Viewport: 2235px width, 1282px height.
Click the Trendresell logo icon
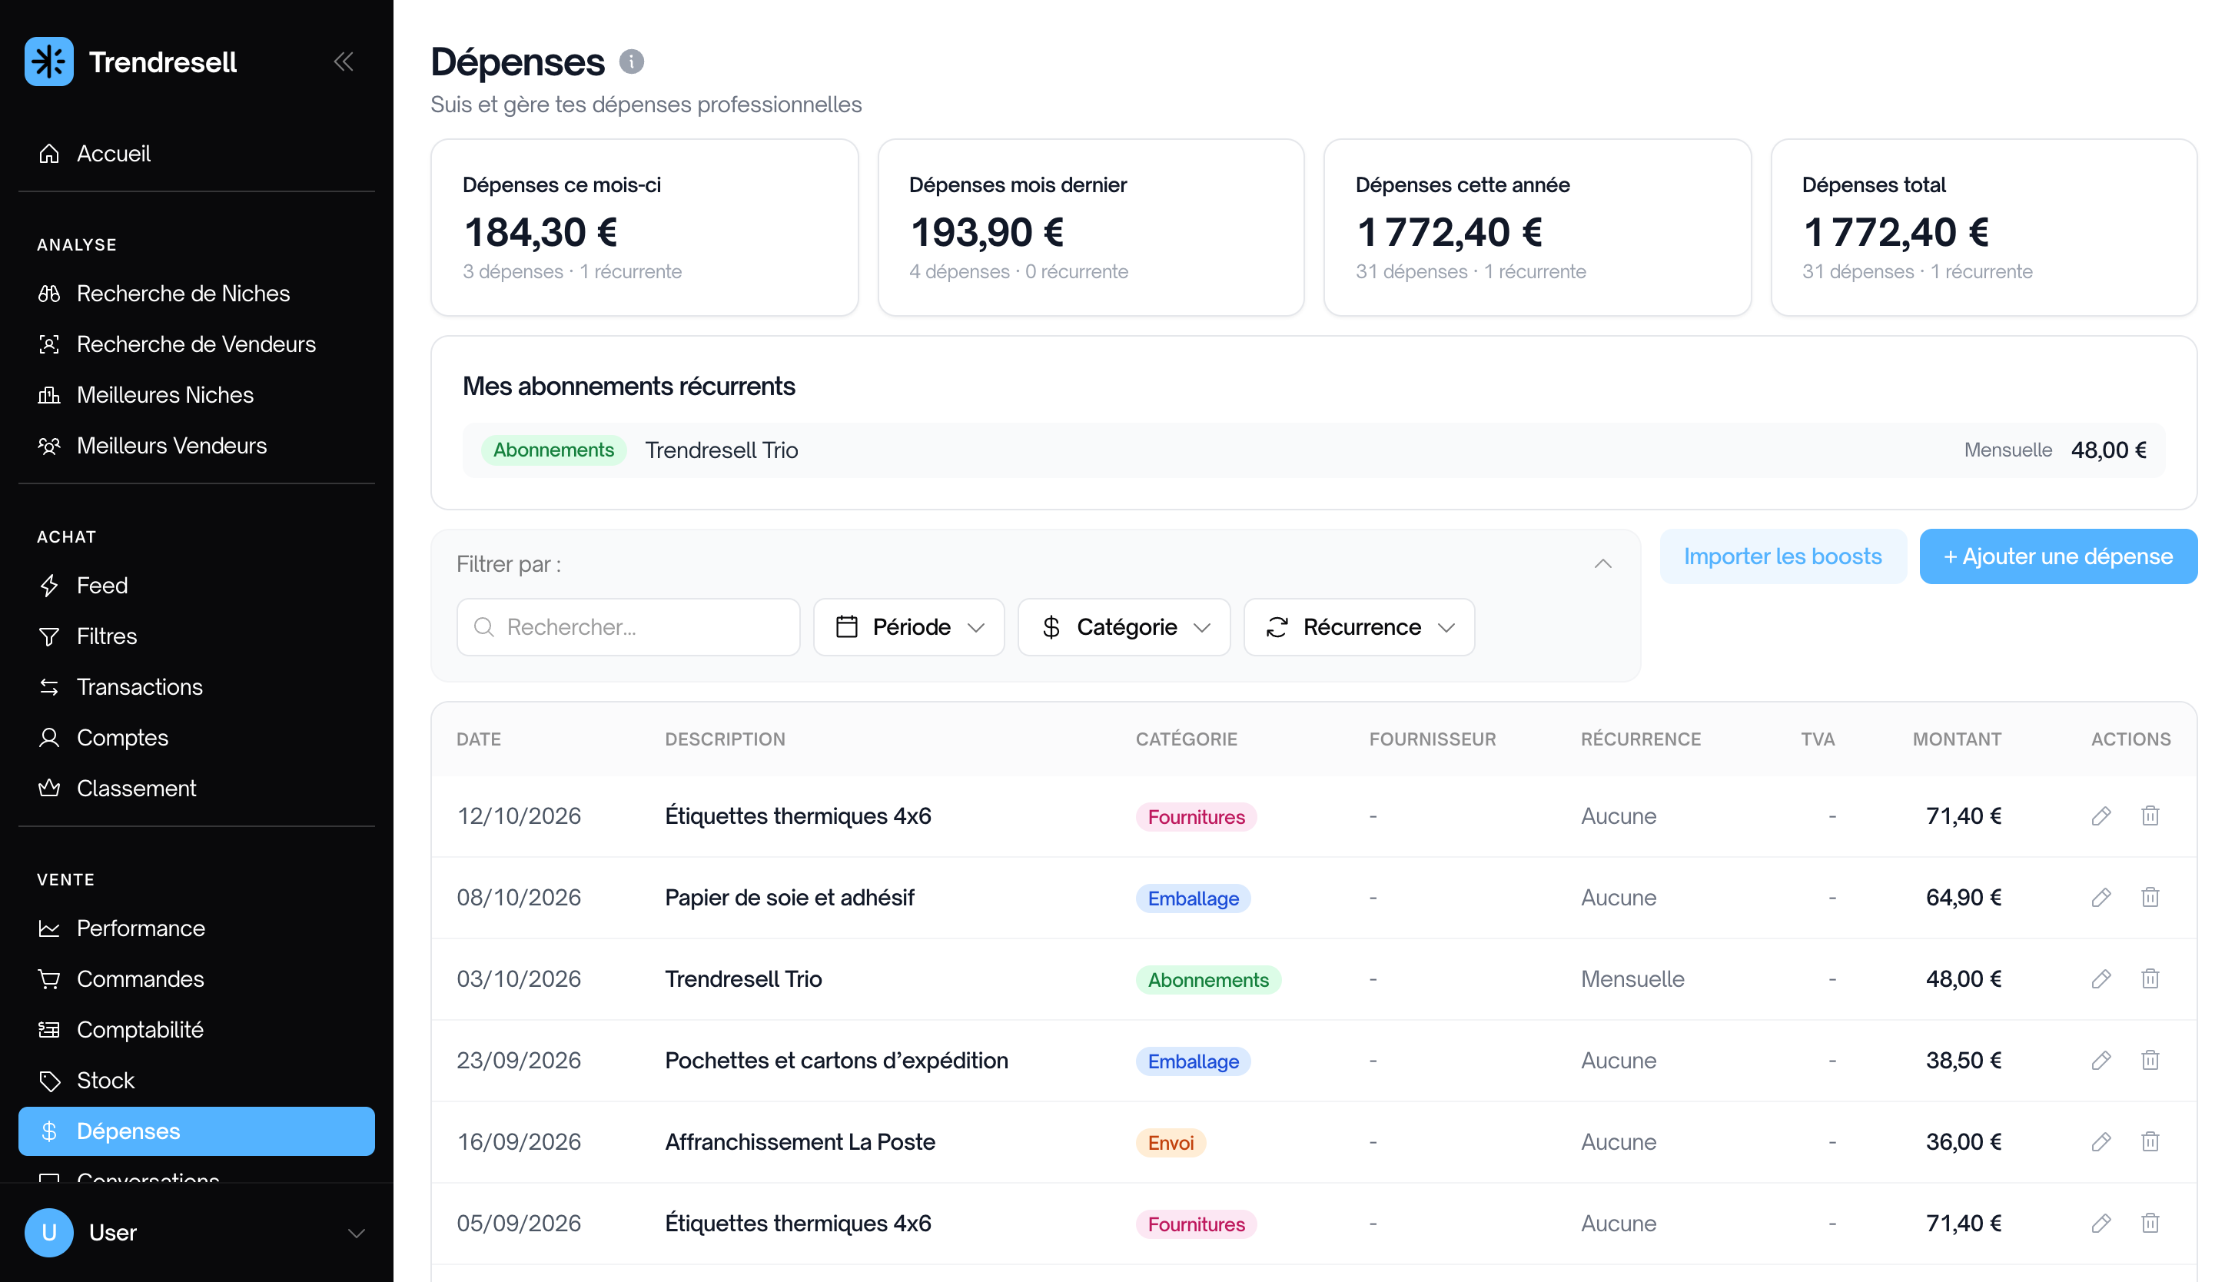[49, 61]
